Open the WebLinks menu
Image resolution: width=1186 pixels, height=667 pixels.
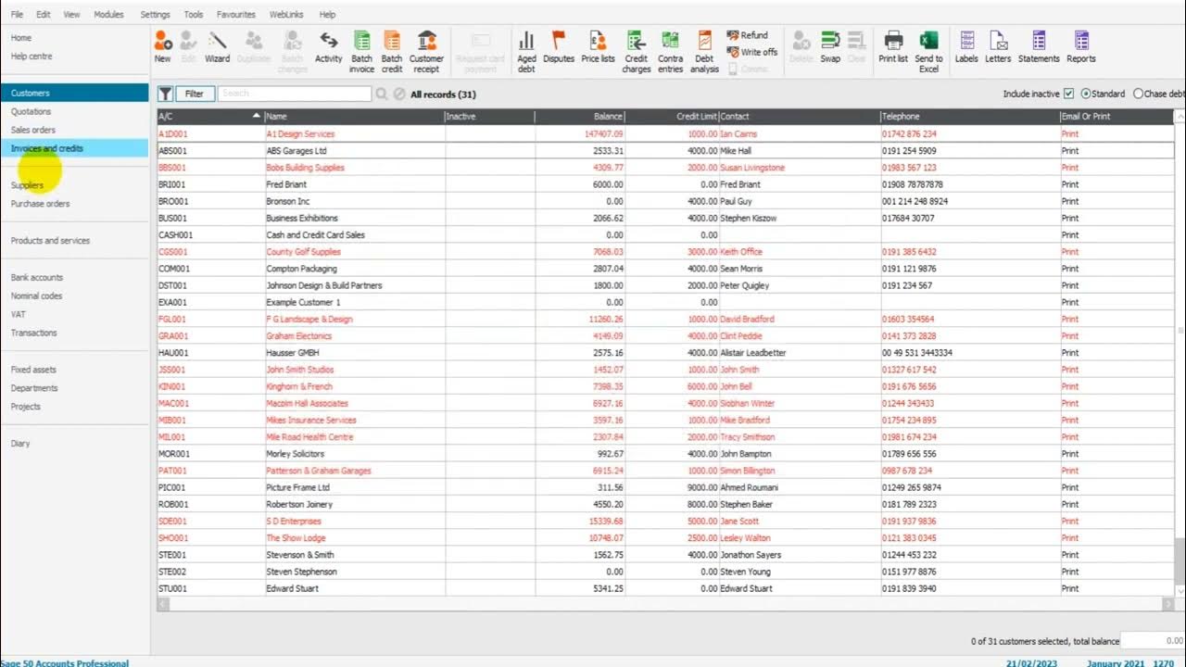pyautogui.click(x=286, y=15)
